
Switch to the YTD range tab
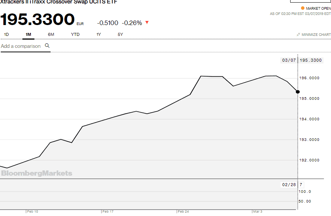pyautogui.click(x=75, y=34)
